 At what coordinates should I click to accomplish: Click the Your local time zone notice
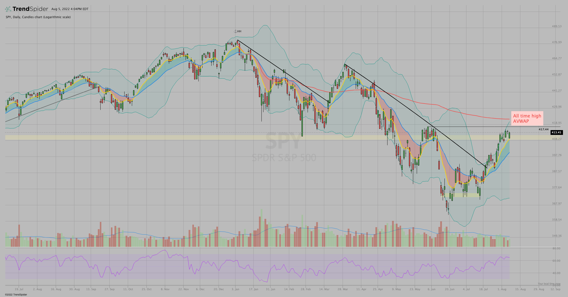549,284
